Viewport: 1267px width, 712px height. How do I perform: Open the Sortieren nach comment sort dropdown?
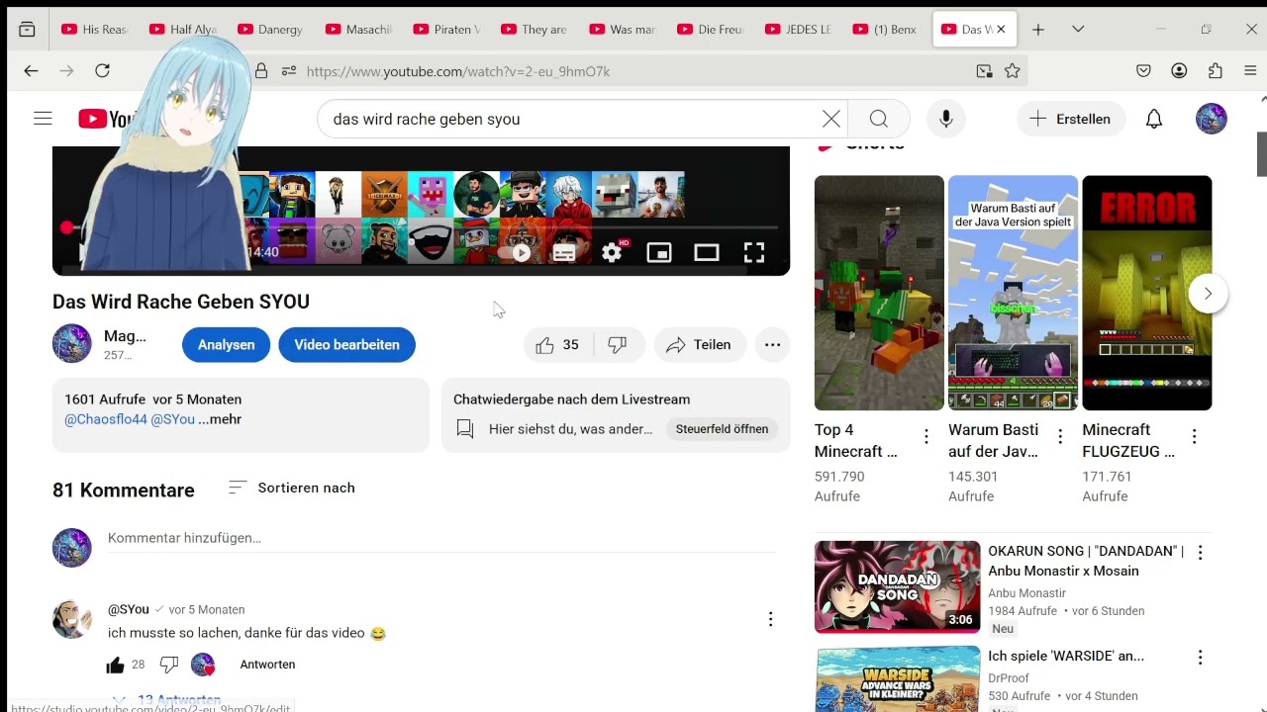(x=291, y=488)
